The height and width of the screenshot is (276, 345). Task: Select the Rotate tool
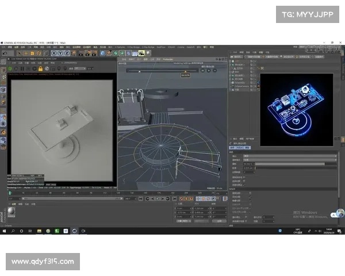(x=39, y=53)
